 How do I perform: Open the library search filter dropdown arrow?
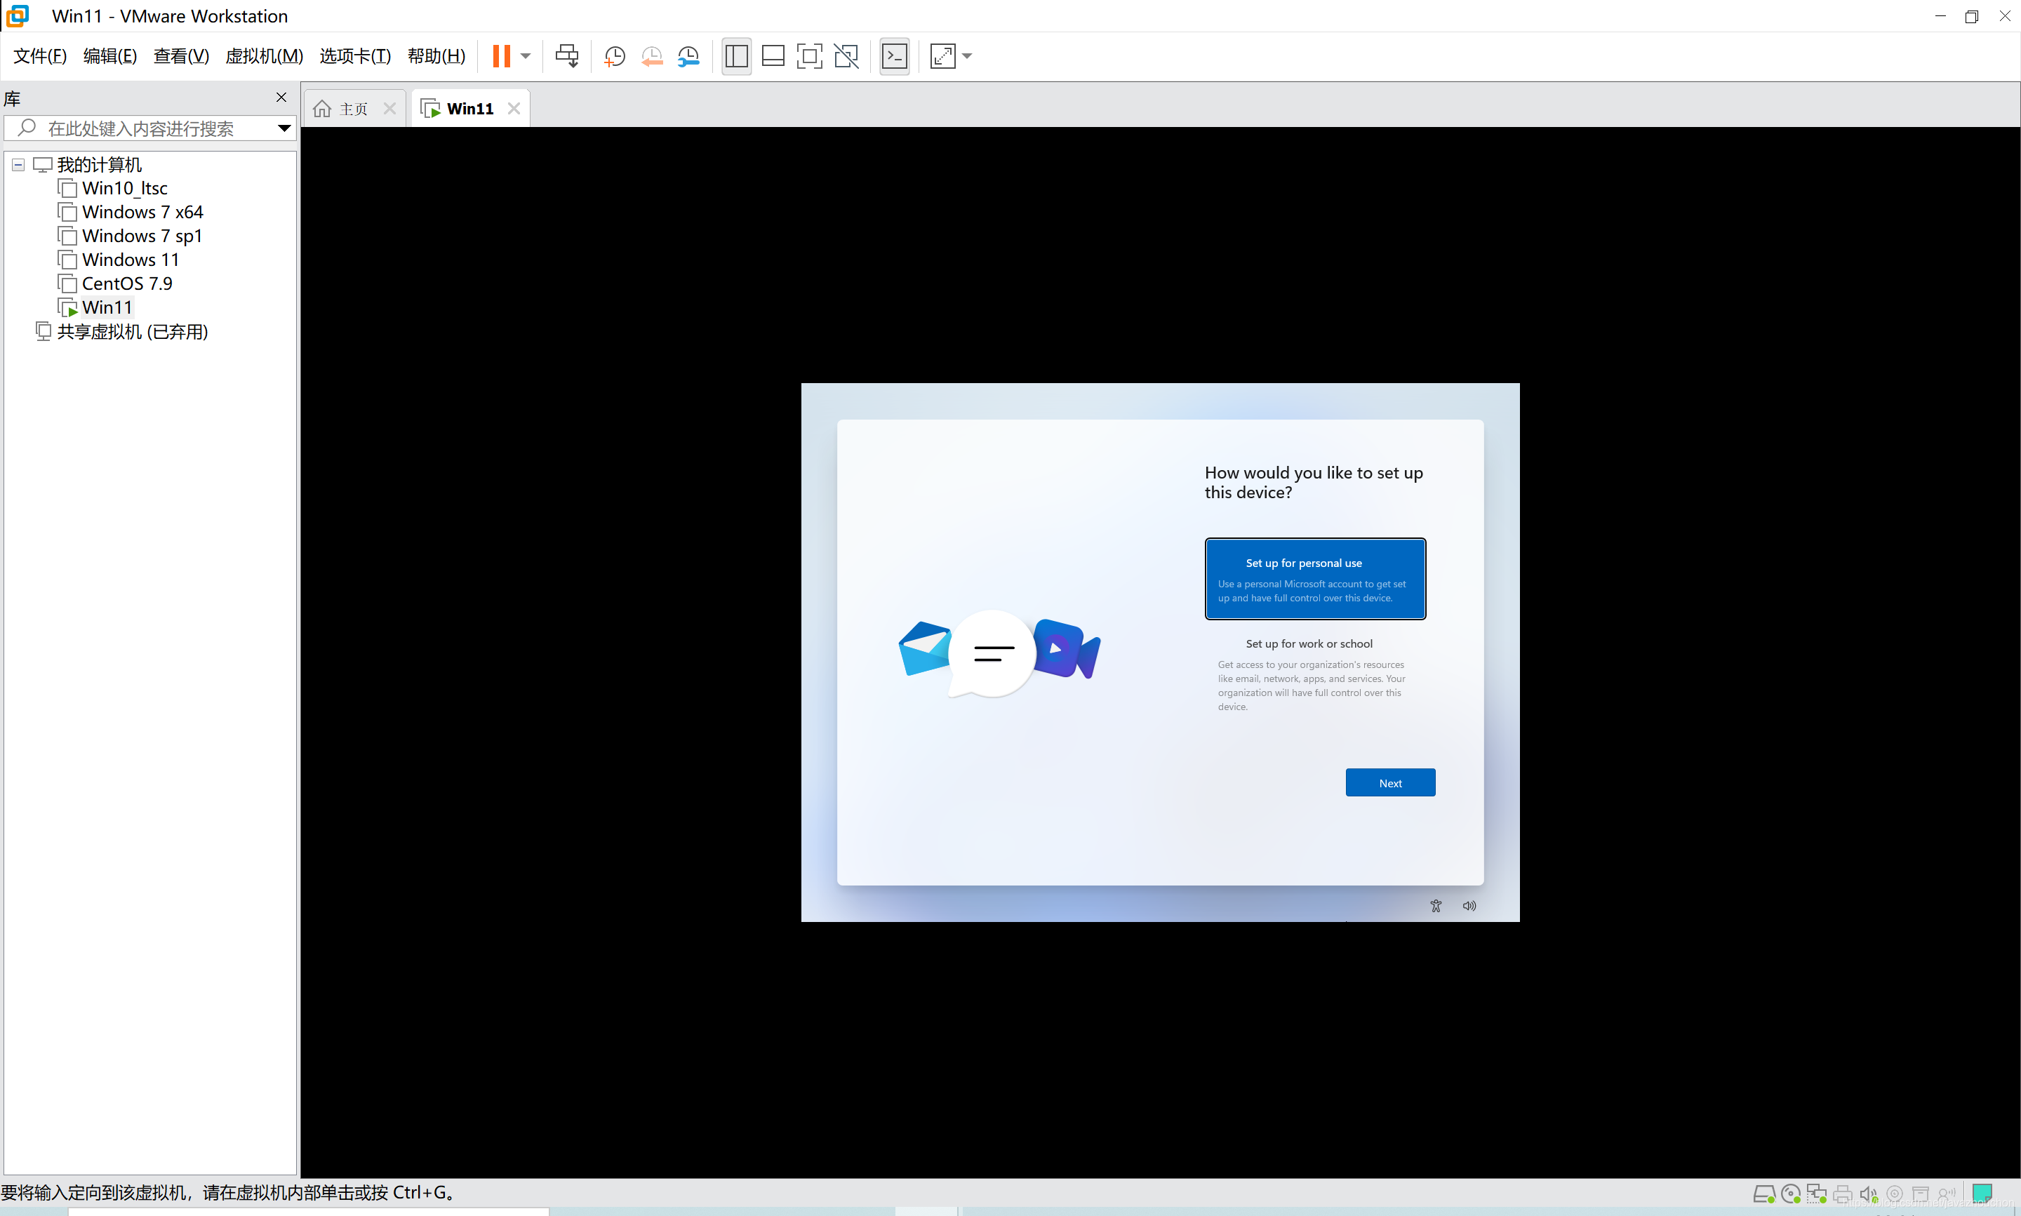(x=284, y=128)
